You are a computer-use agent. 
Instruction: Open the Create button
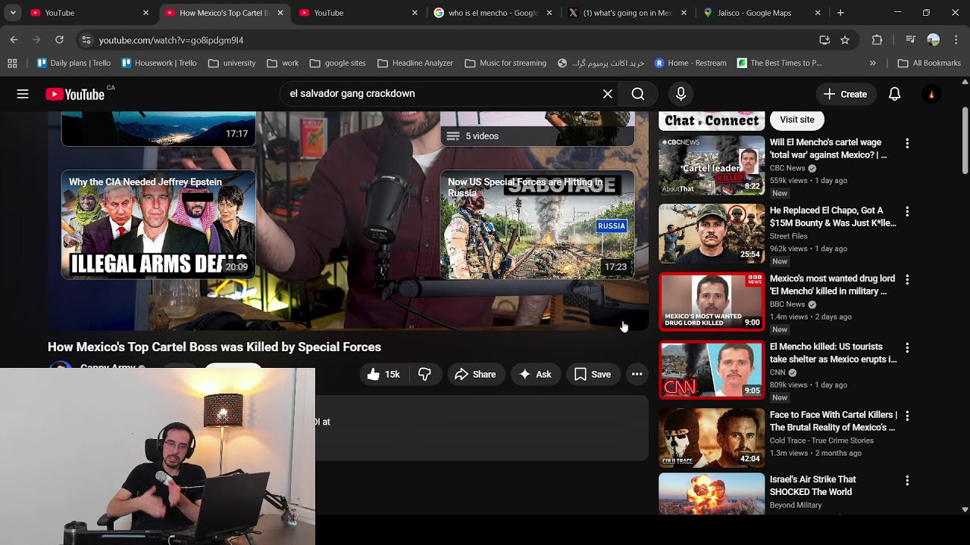tap(845, 94)
